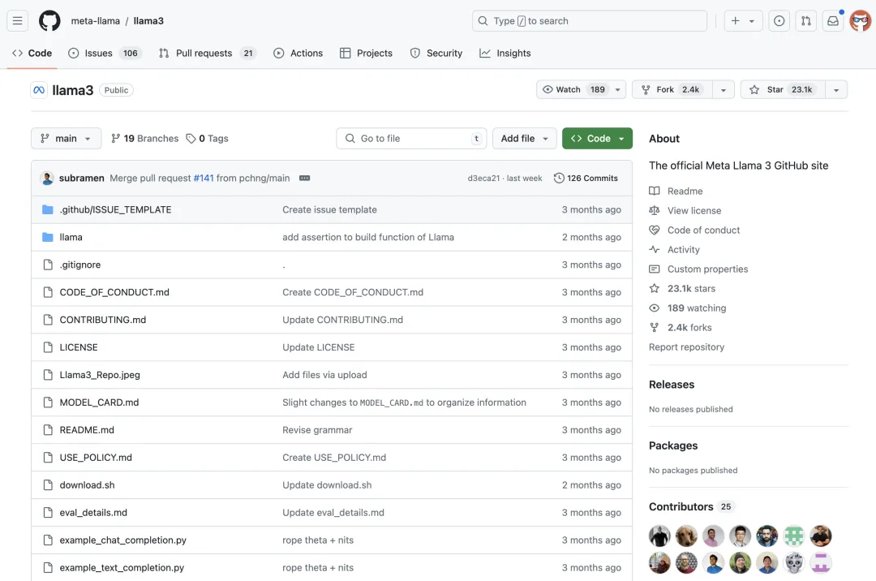Open download.sh file

tap(87, 485)
